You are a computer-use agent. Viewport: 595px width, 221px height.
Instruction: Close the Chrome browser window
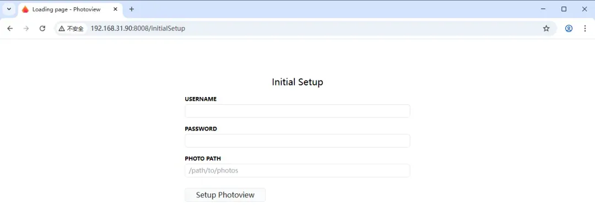pos(585,9)
